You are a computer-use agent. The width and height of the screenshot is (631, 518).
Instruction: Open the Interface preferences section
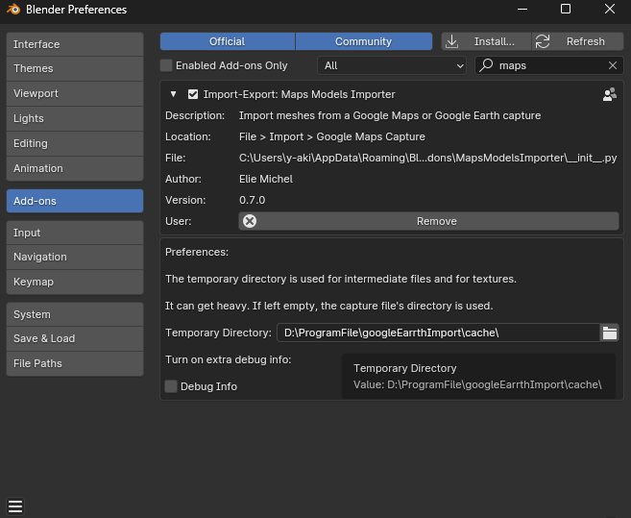pos(75,44)
